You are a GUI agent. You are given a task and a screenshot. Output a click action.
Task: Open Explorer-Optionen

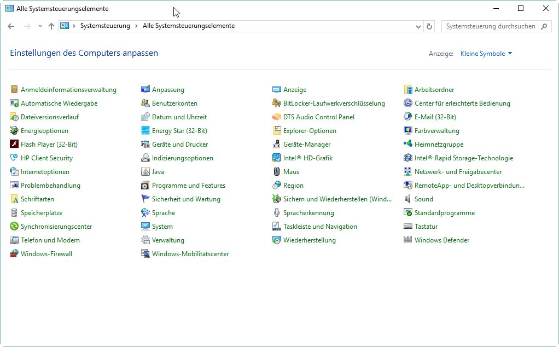pyautogui.click(x=310, y=130)
